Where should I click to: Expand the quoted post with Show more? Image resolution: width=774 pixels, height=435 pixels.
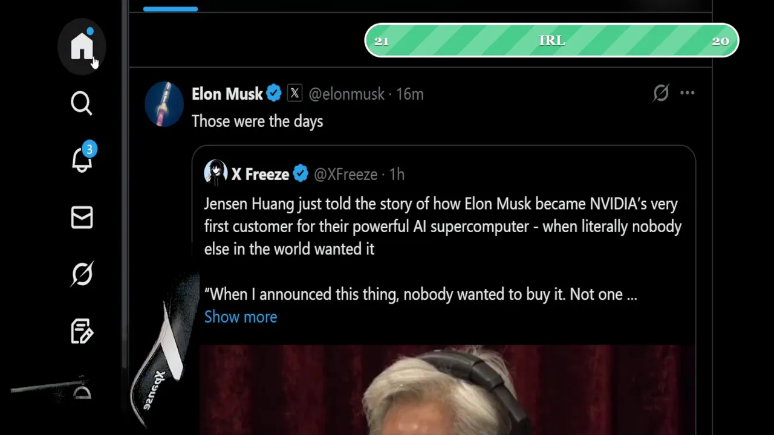pos(241,317)
